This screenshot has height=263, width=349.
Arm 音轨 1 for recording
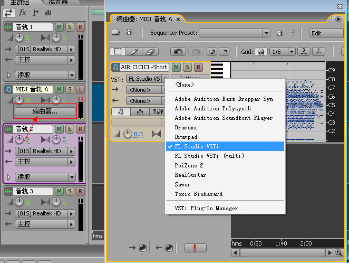(80, 27)
